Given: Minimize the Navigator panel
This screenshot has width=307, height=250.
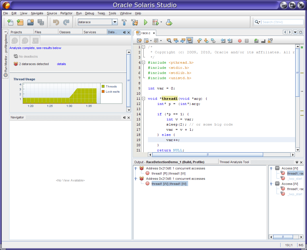Looking at the screenshot, I should (x=124, y=118).
